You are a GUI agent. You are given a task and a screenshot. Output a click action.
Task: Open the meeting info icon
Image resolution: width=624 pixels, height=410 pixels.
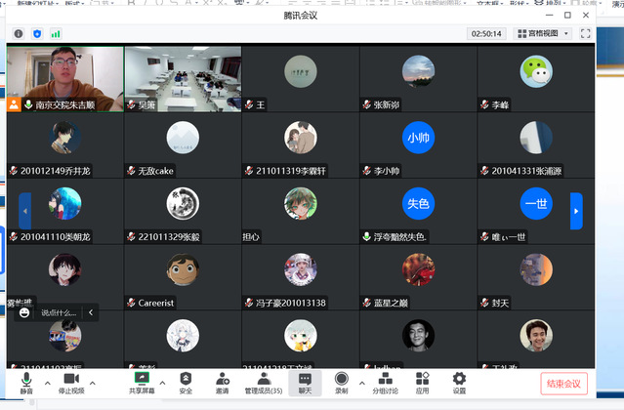pos(18,33)
